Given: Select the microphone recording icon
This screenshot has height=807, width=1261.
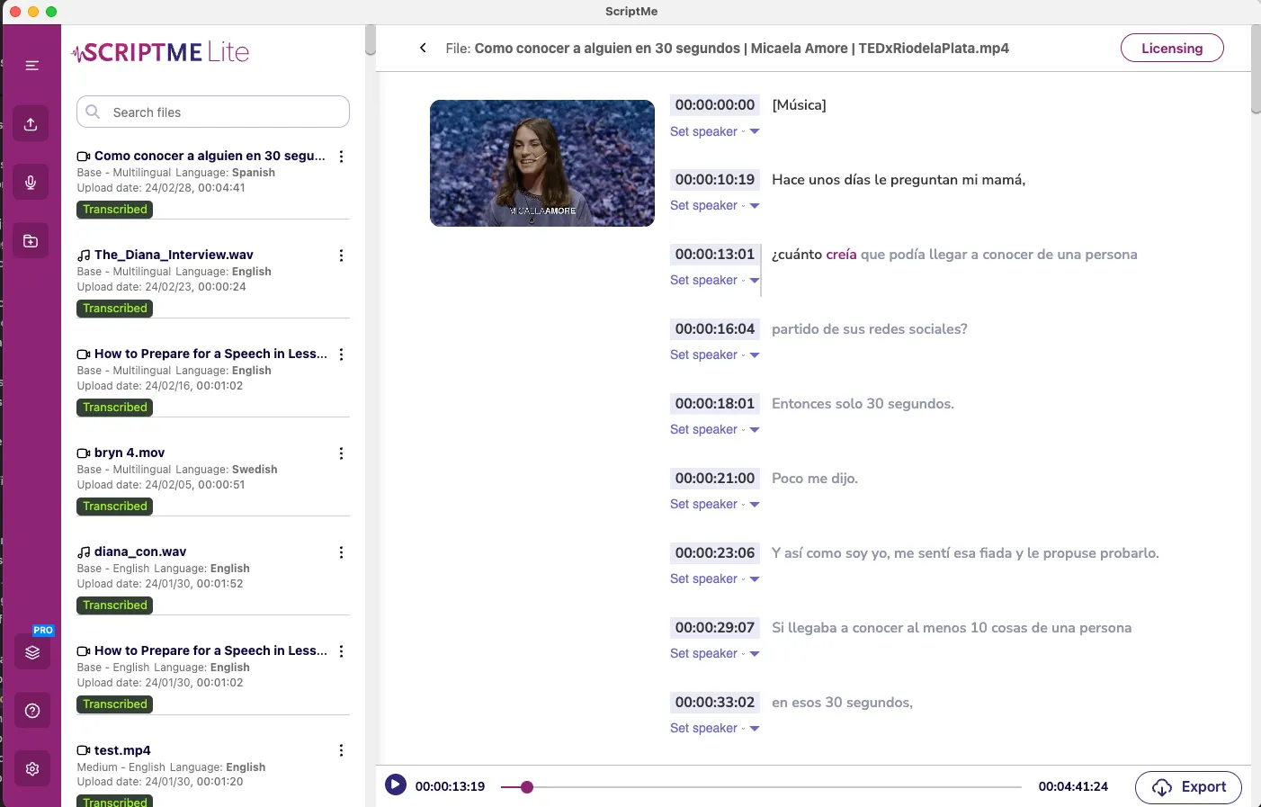Looking at the screenshot, I should coord(31,182).
